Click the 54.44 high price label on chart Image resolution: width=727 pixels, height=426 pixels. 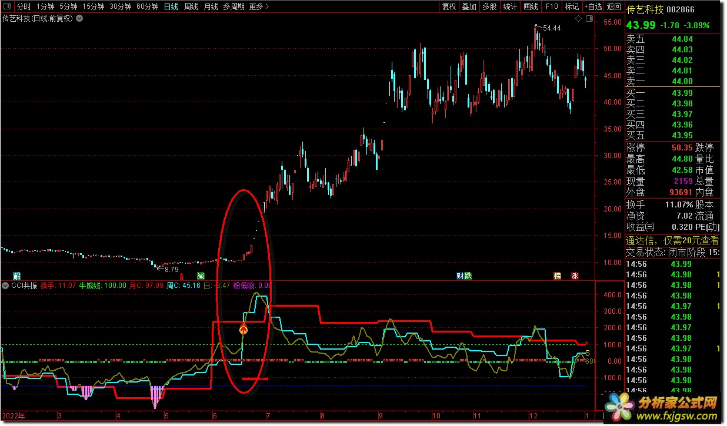coord(552,28)
